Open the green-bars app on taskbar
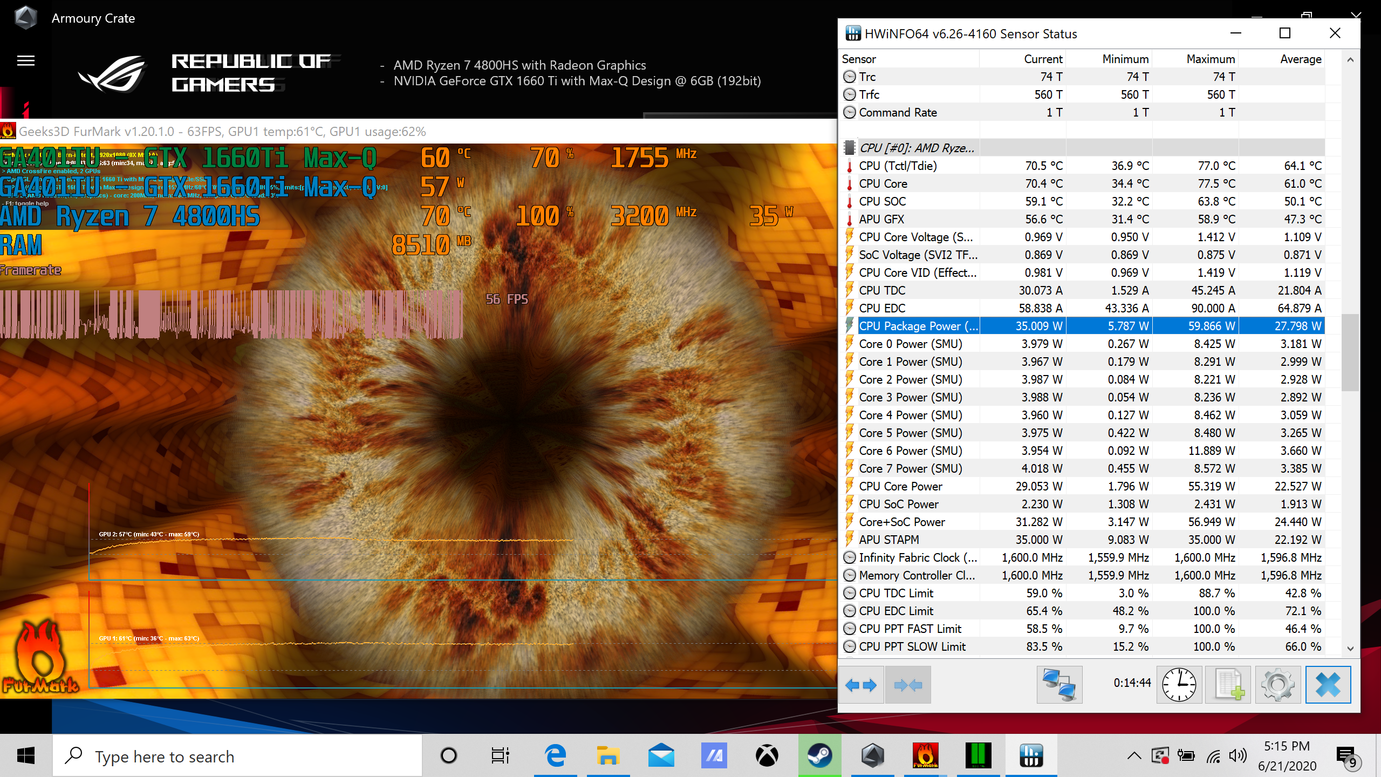The height and width of the screenshot is (777, 1381). [978, 755]
